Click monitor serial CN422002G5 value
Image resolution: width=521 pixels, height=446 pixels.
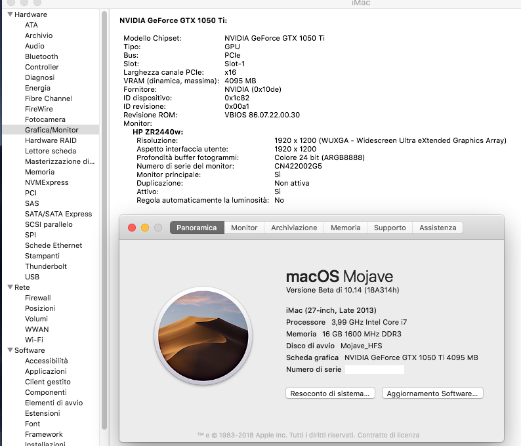point(298,166)
